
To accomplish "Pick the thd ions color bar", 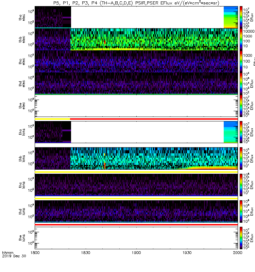I will [x=241, y=211].
